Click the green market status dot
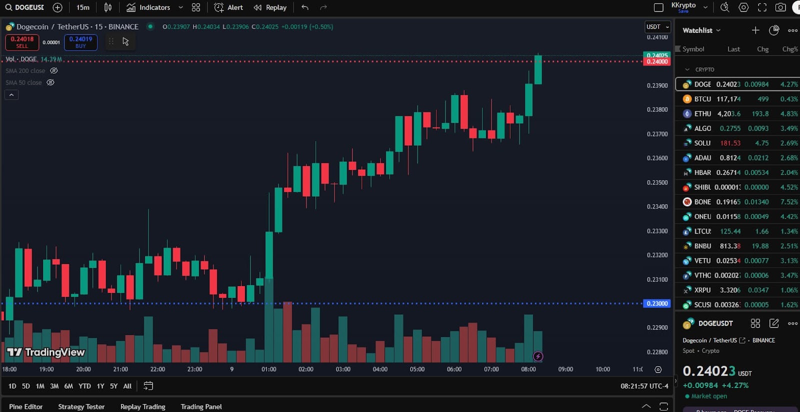 [150, 26]
